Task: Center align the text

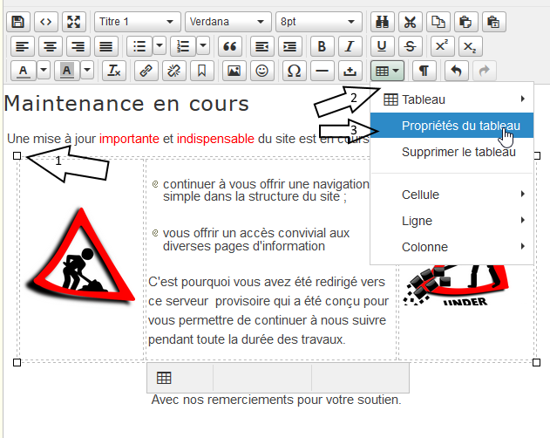Action: (x=51, y=46)
